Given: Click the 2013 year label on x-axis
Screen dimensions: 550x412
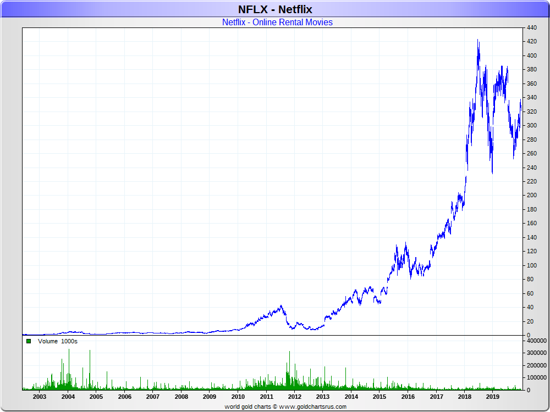Looking at the screenshot, I should [323, 397].
